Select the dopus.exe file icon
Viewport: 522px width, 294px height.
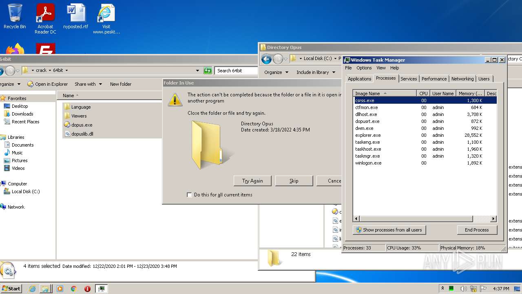coord(67,125)
